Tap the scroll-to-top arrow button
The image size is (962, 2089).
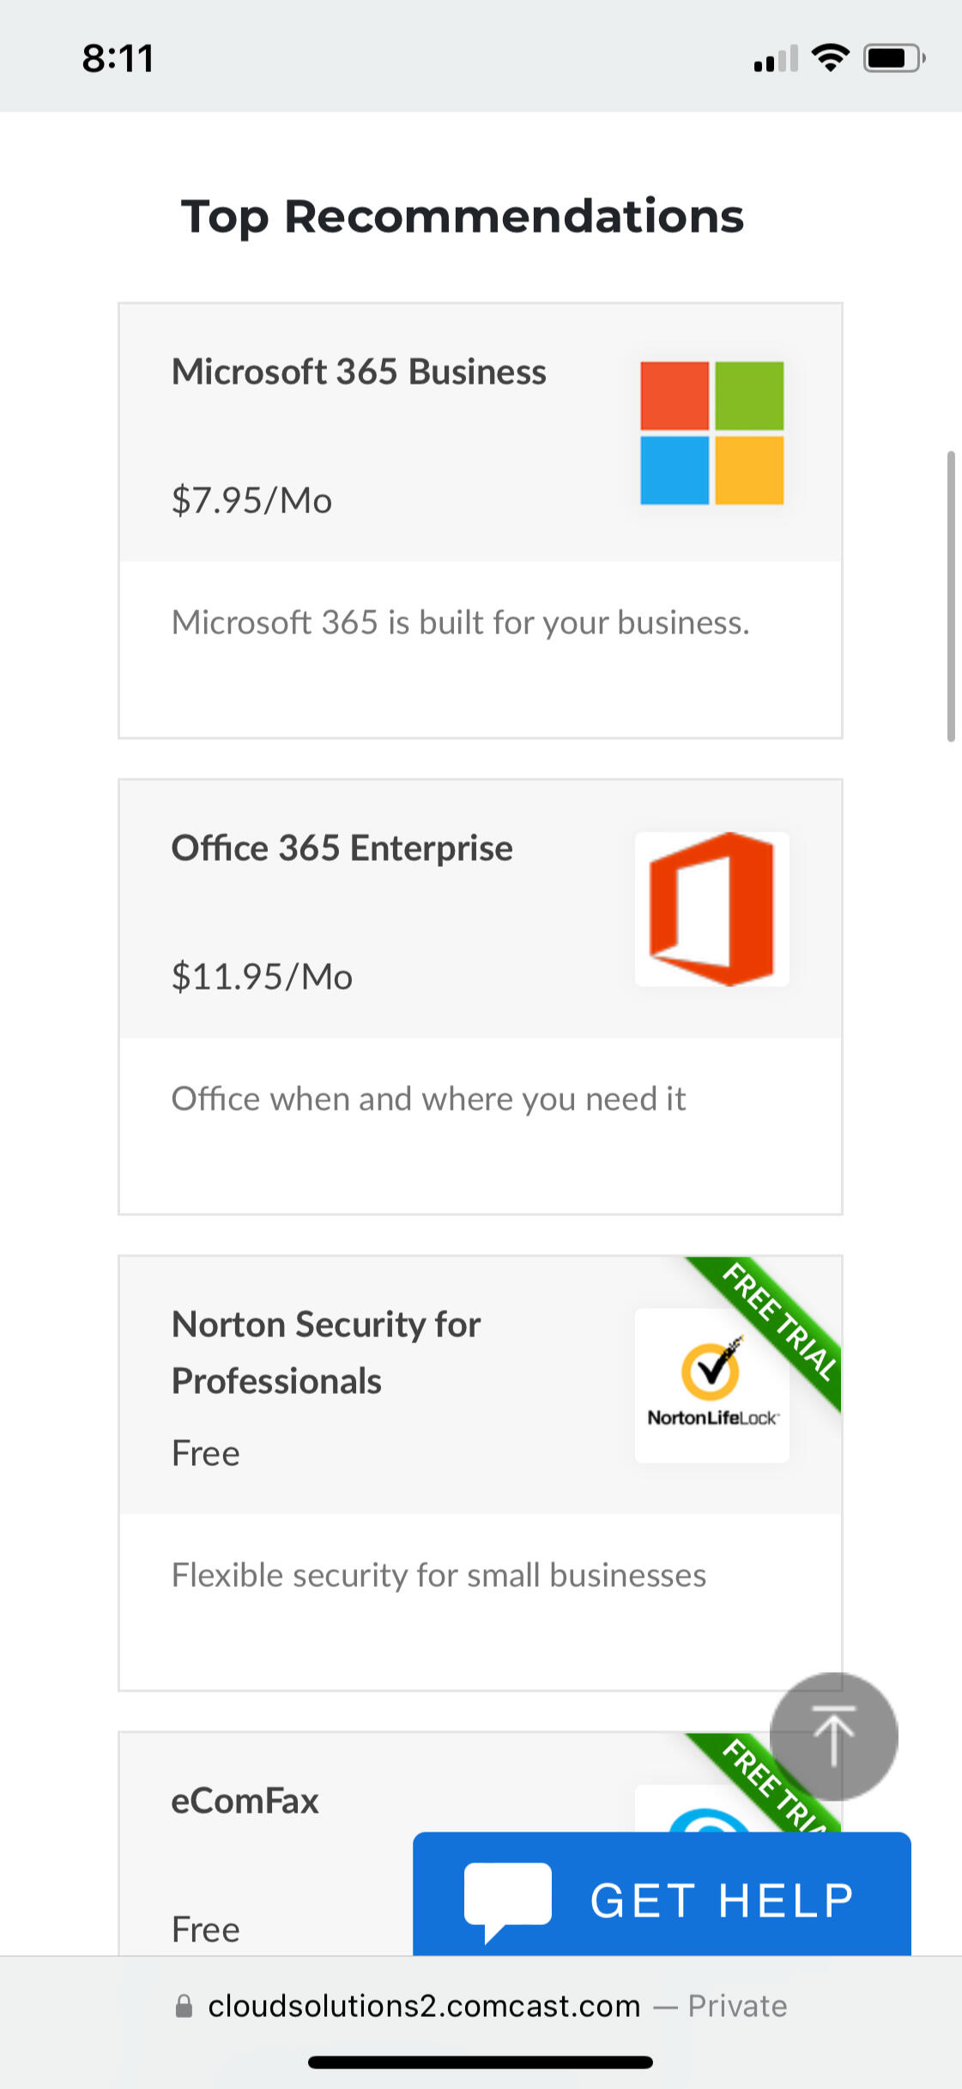coord(833,1735)
